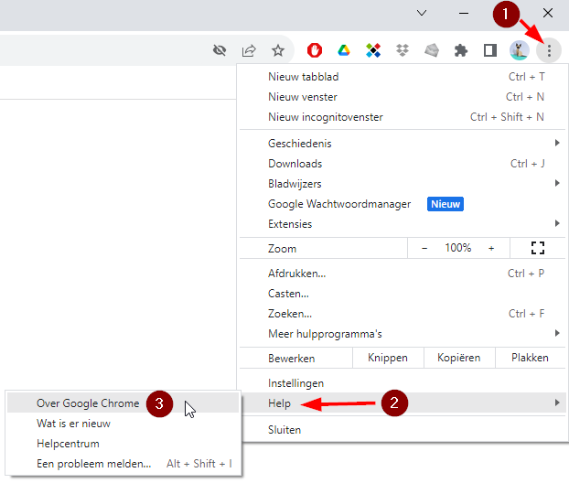Click the colorful diamond extension icon

(373, 50)
